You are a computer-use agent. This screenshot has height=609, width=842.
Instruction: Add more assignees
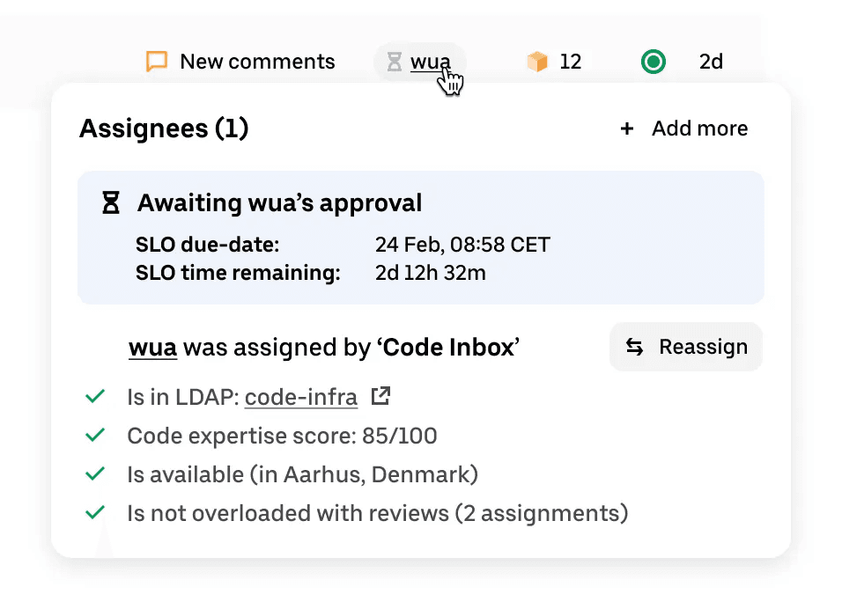(x=684, y=128)
